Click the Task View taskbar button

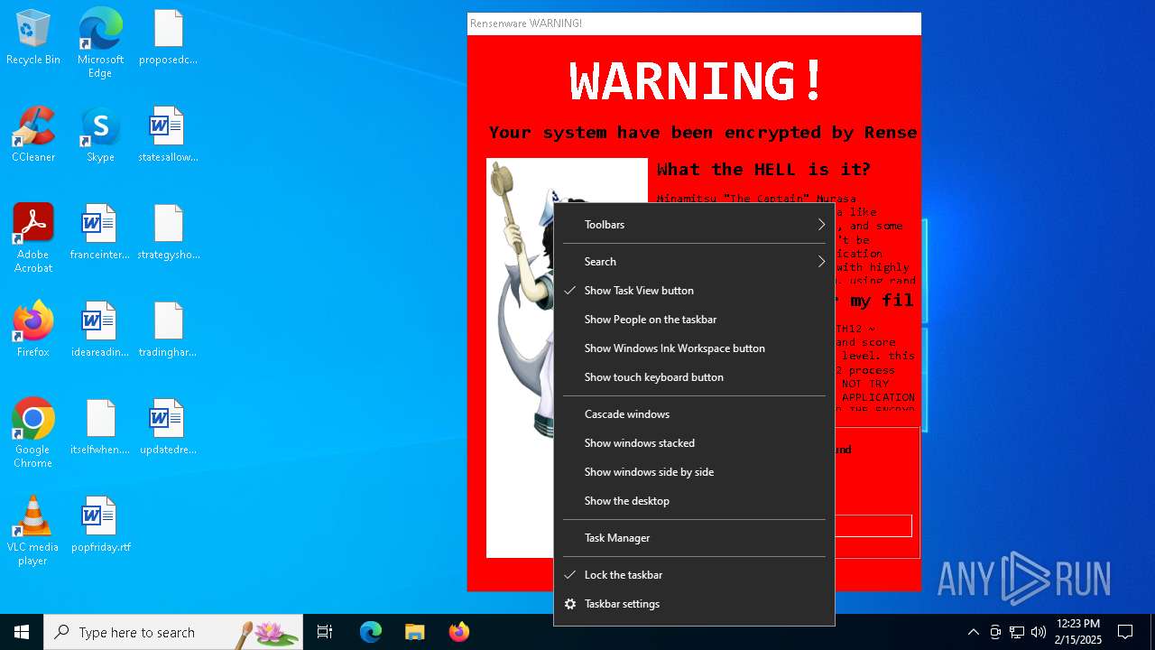[x=325, y=632]
